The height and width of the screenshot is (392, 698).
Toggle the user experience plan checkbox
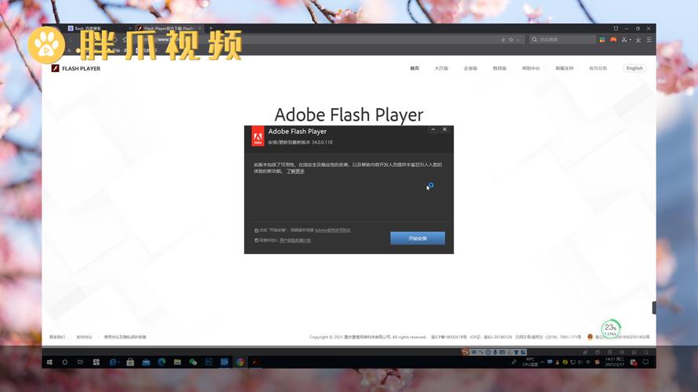[x=257, y=241]
